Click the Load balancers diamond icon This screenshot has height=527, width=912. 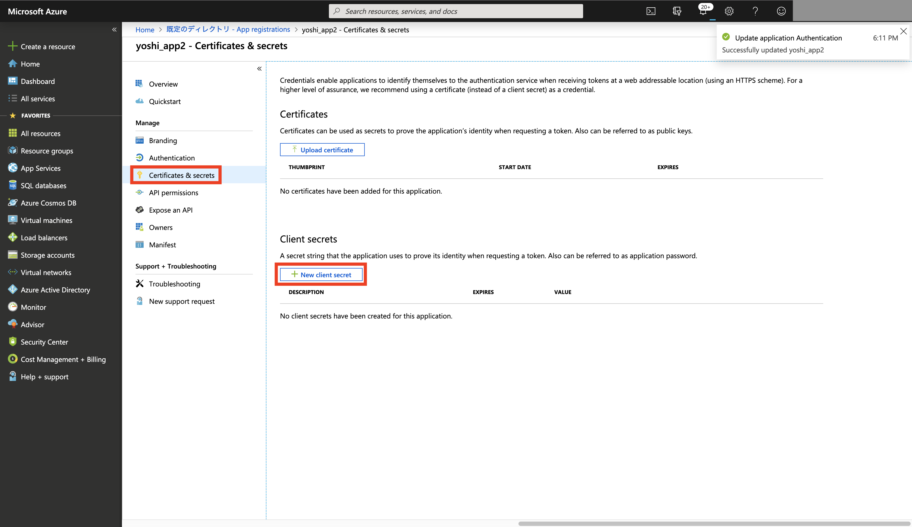13,237
